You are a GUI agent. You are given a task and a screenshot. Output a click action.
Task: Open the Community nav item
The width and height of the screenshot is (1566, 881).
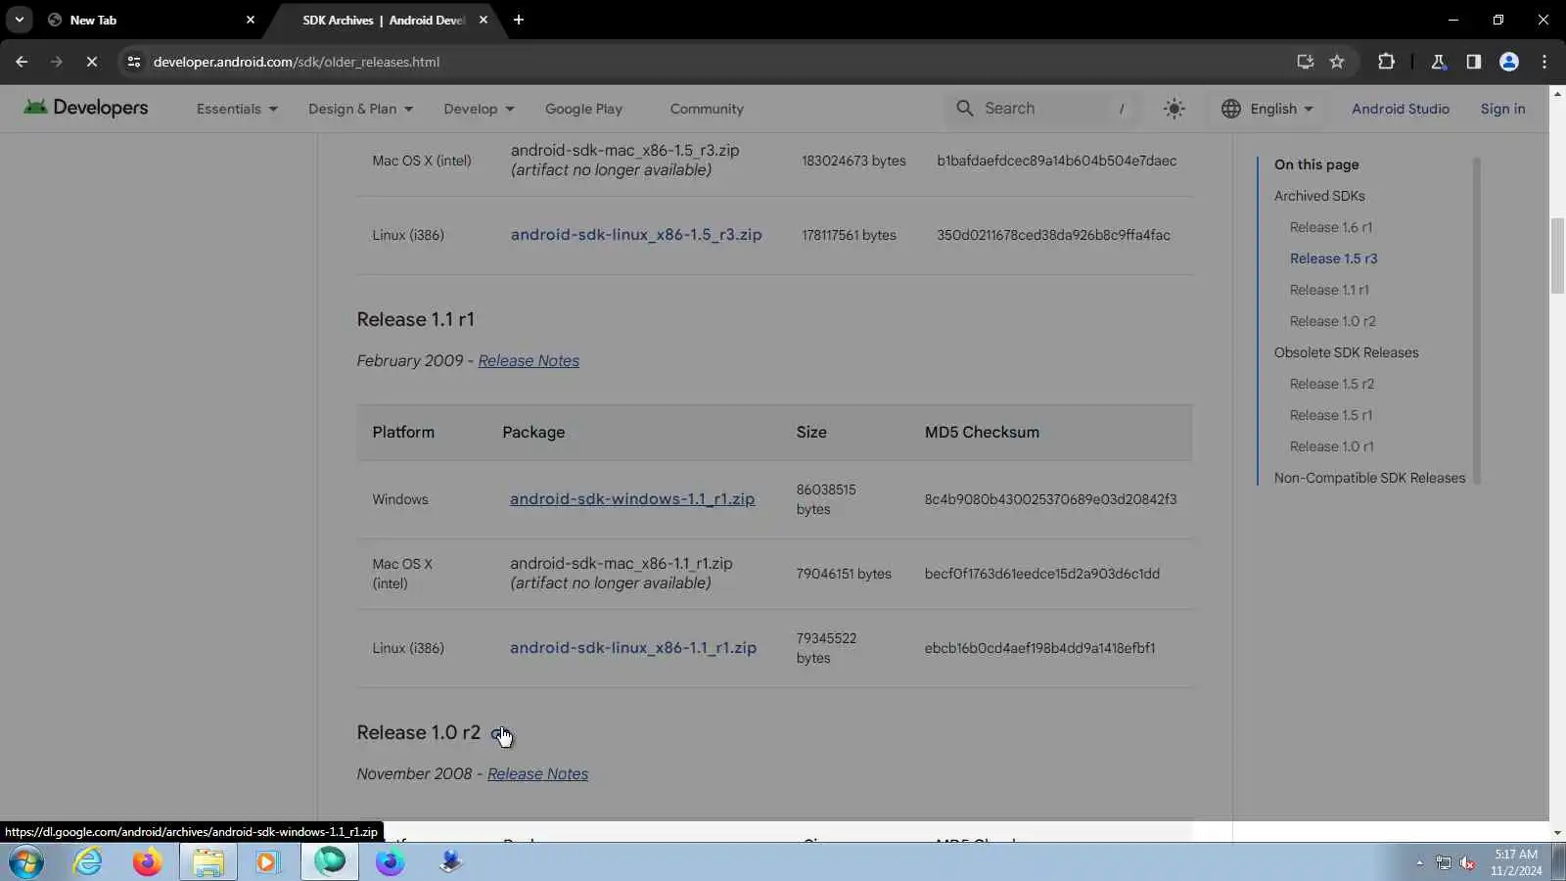pyautogui.click(x=707, y=109)
